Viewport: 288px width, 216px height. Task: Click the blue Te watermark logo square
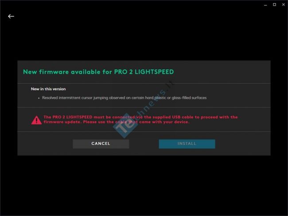click(x=125, y=126)
